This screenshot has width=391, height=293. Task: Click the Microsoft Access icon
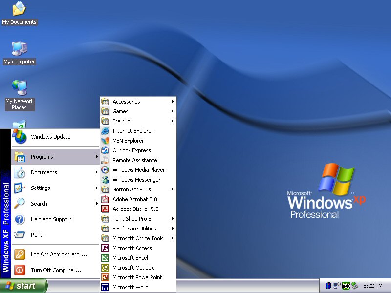(105, 248)
